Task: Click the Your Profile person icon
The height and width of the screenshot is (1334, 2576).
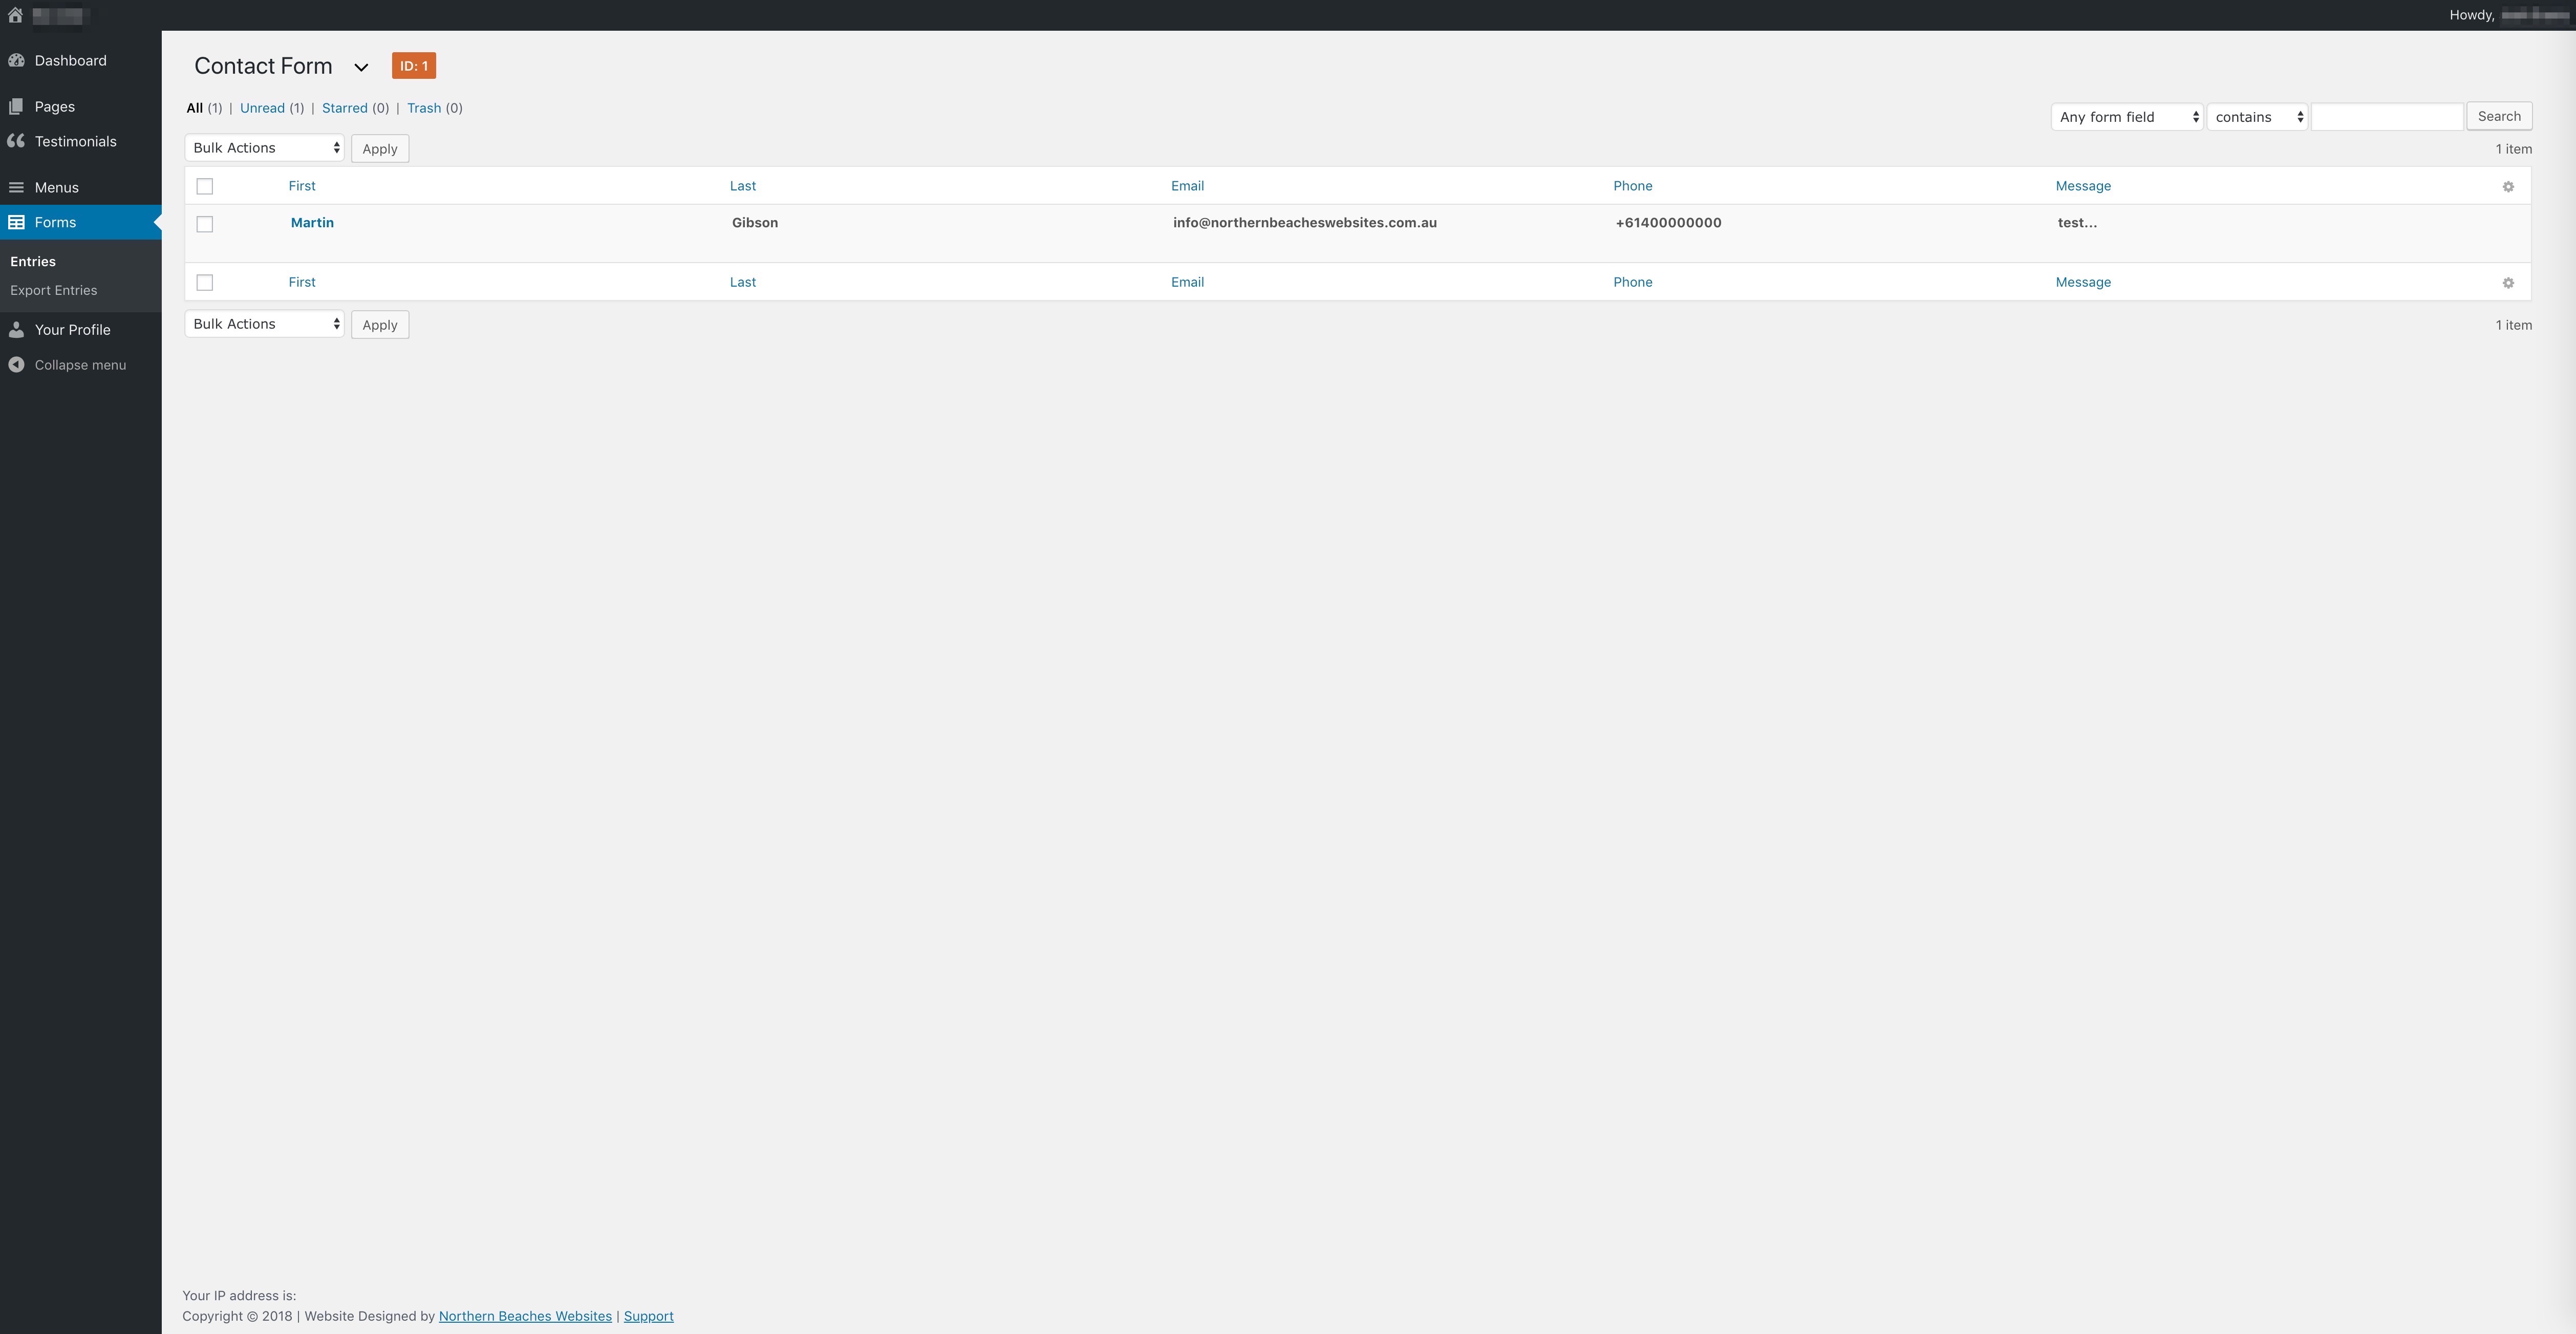Action: [x=16, y=330]
